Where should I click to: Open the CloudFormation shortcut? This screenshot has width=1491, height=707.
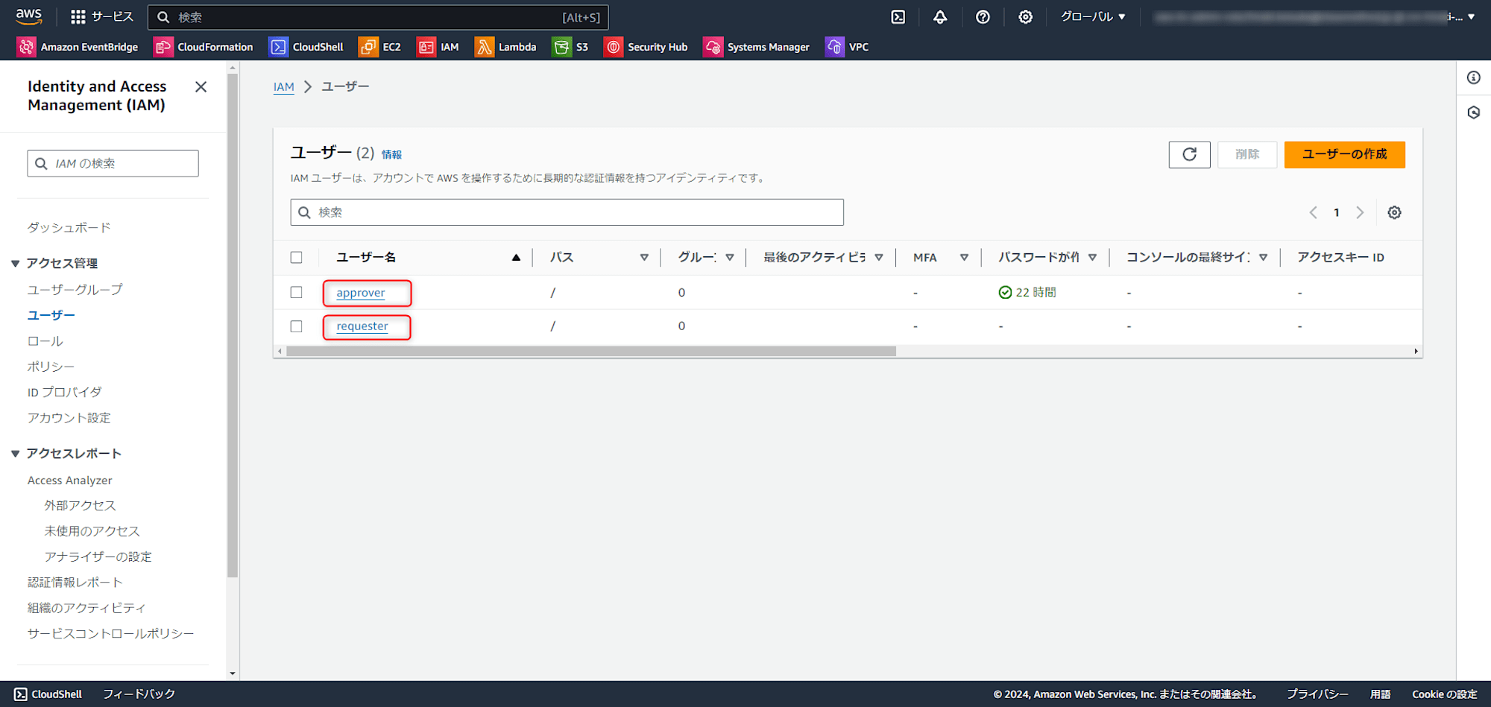pyautogui.click(x=204, y=47)
